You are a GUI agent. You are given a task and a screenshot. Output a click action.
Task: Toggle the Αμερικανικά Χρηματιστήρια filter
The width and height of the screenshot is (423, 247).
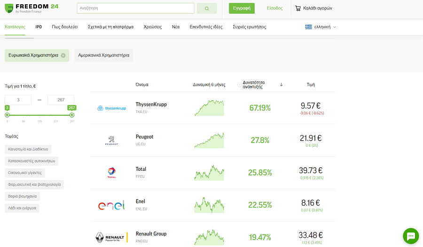(103, 55)
